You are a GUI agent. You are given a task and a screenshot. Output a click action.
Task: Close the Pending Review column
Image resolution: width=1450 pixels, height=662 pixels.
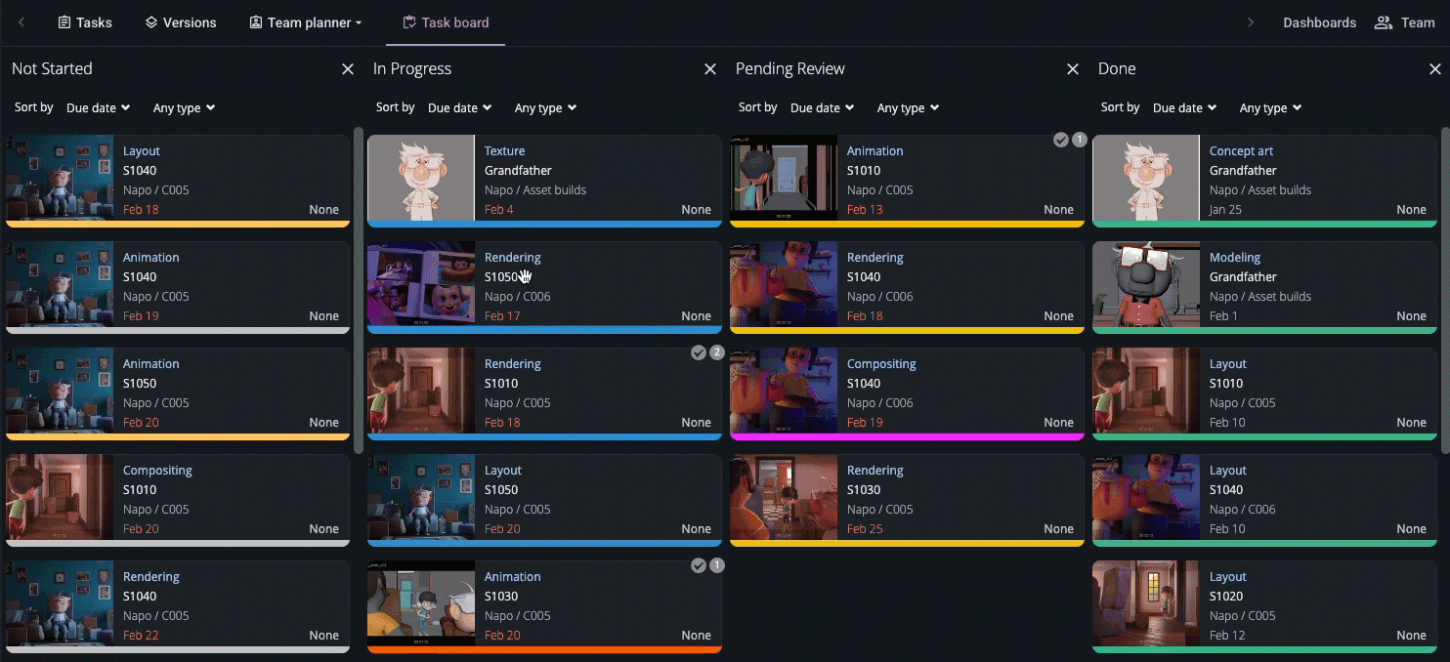tap(1072, 68)
